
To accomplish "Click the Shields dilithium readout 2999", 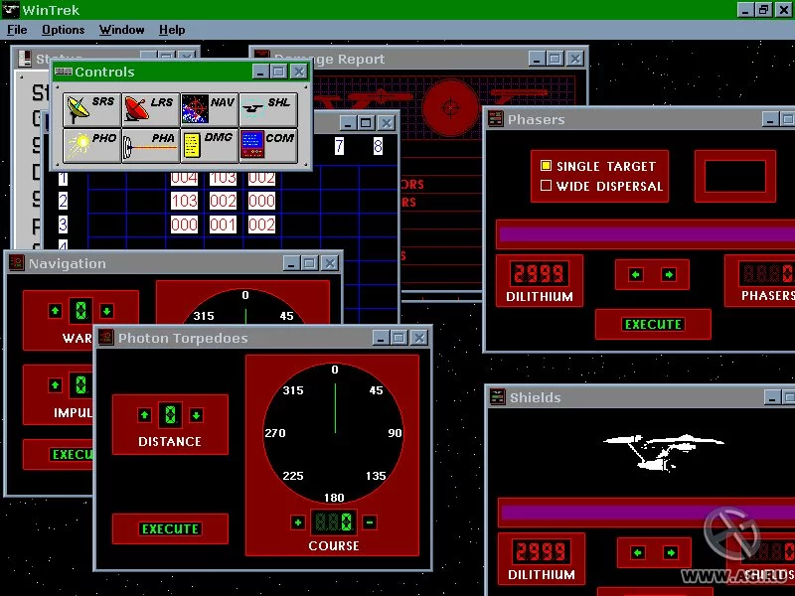I will (x=541, y=552).
